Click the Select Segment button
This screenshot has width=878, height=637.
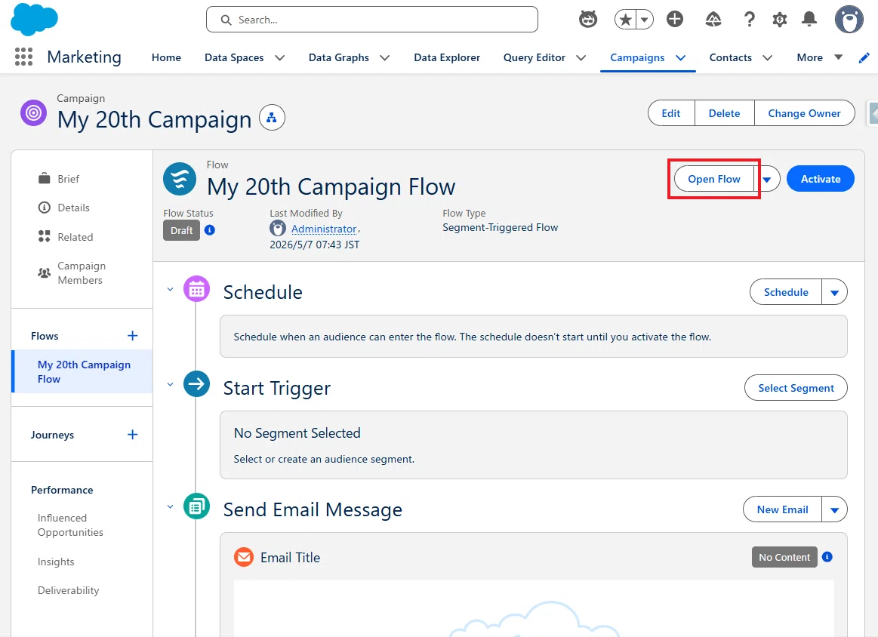tap(796, 388)
